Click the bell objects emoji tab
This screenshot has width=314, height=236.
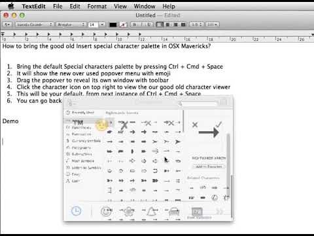pyautogui.click(x=152, y=211)
